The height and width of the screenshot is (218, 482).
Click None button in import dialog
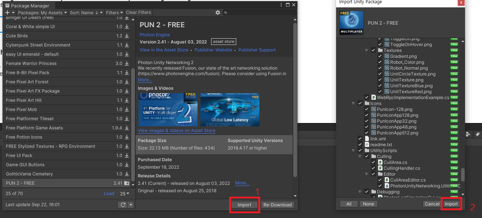point(369,204)
